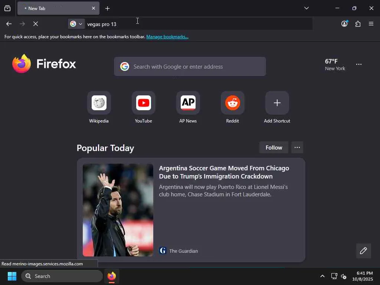Minimize the Firefox window
This screenshot has width=380, height=285.
point(337,8)
